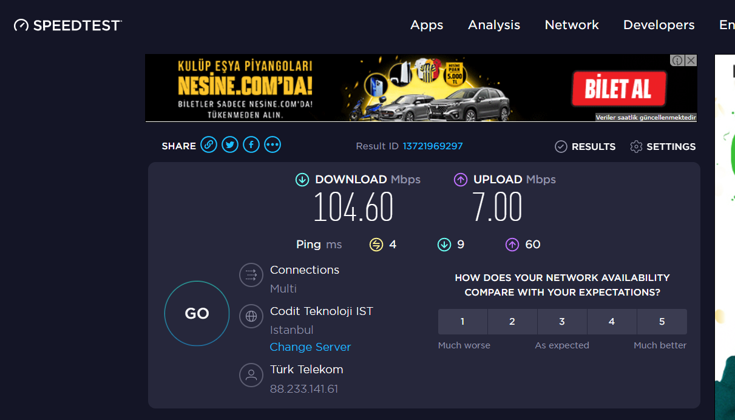Click the Speedtest logo
Screen dimensions: 735x420
[x=68, y=25]
